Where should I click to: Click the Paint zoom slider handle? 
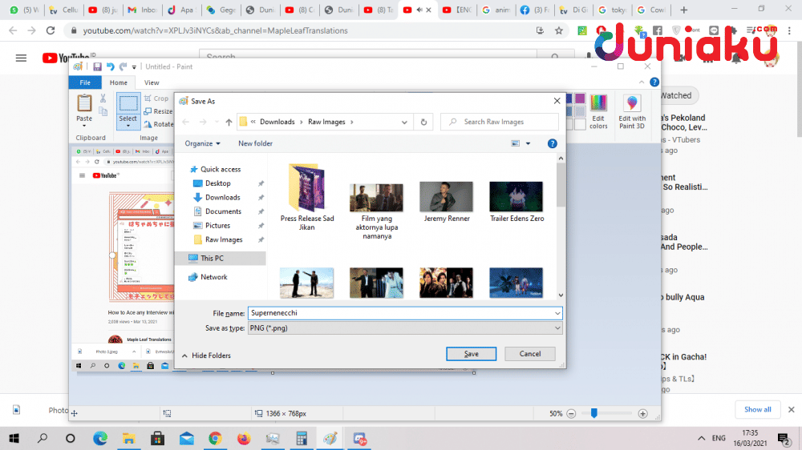click(593, 413)
